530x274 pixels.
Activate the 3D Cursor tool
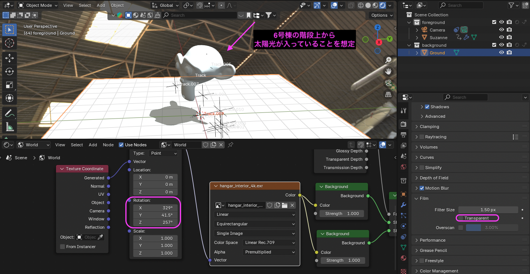[10, 43]
